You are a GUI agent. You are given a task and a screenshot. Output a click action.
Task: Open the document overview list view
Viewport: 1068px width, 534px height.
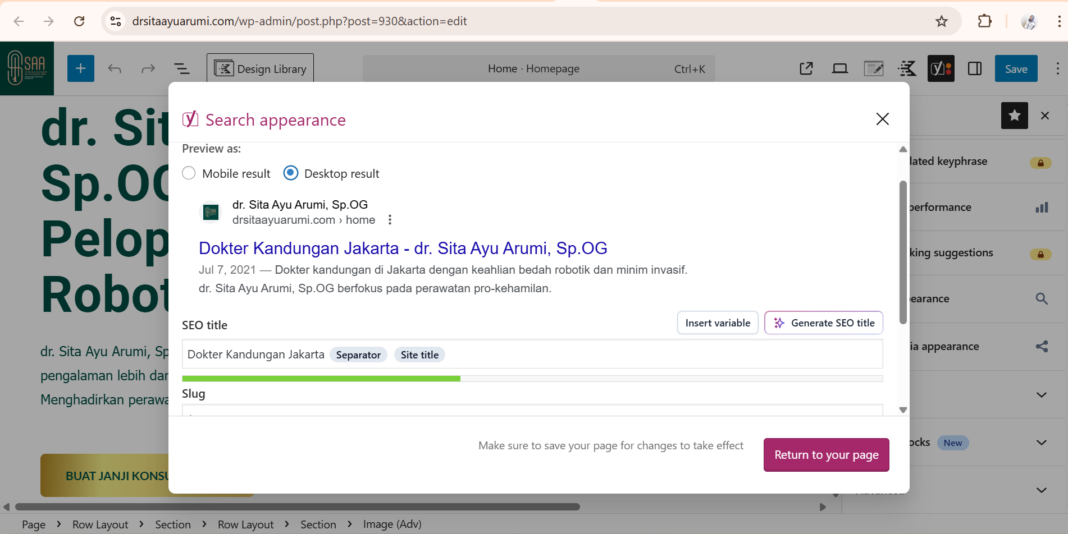[x=182, y=68]
